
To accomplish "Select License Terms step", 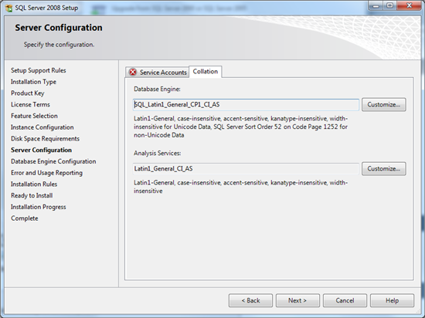I will tap(30, 104).
